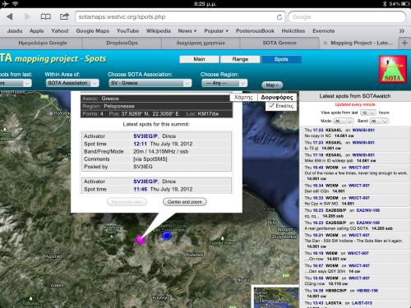Image resolution: width=411 pixels, height=308 pixels.
Task: Switch to the Ημερολόγιο Google tab
Action: click(43, 43)
